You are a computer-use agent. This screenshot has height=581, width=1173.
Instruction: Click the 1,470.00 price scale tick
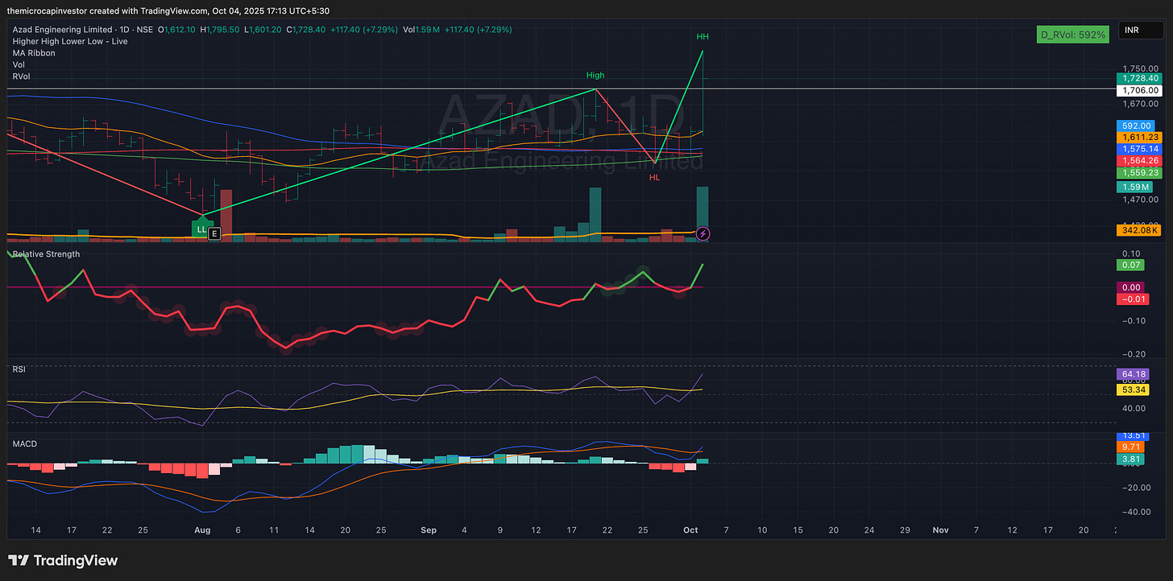[1140, 199]
